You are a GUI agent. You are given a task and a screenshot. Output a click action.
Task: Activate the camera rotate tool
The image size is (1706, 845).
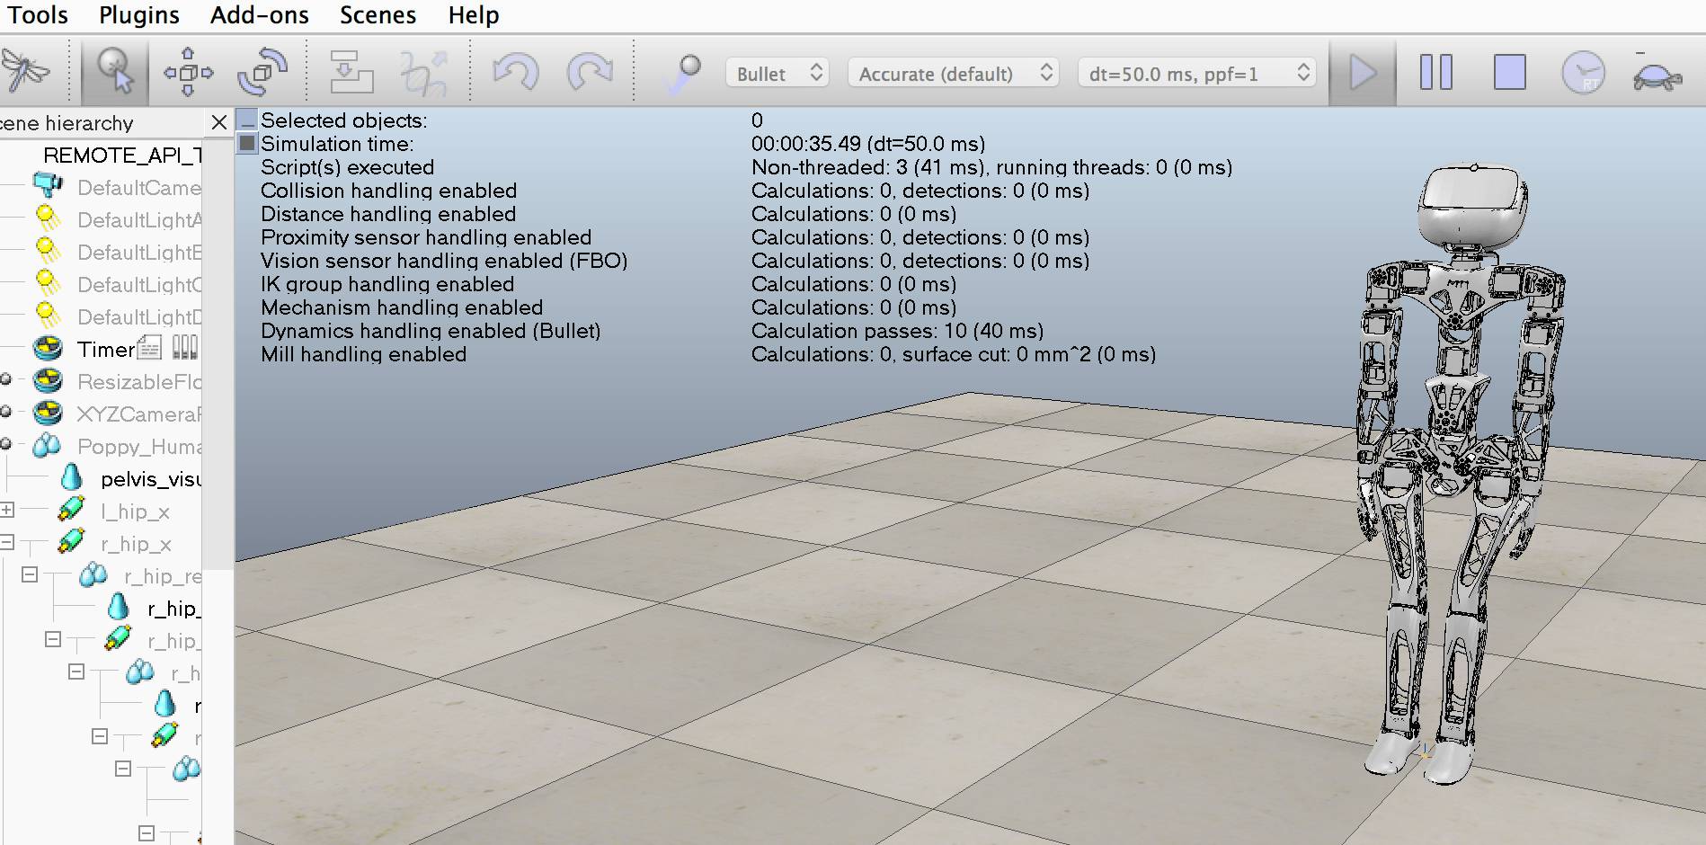tap(261, 72)
